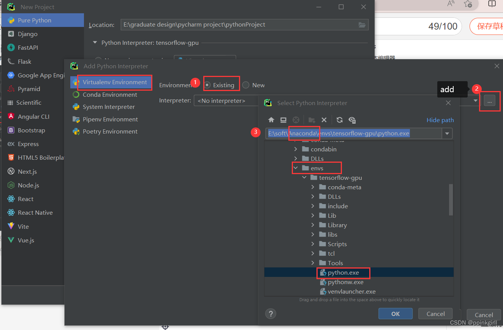
Task: Select Poetry Environment in the sidebar
Action: (111, 131)
